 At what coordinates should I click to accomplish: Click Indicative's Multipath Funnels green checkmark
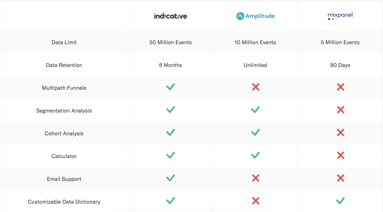pyautogui.click(x=171, y=87)
